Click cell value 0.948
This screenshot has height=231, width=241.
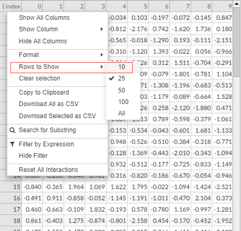pos(118,142)
